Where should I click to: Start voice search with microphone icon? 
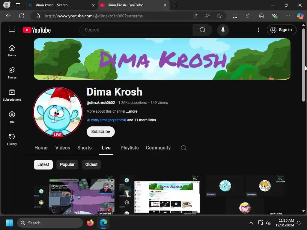[223, 30]
